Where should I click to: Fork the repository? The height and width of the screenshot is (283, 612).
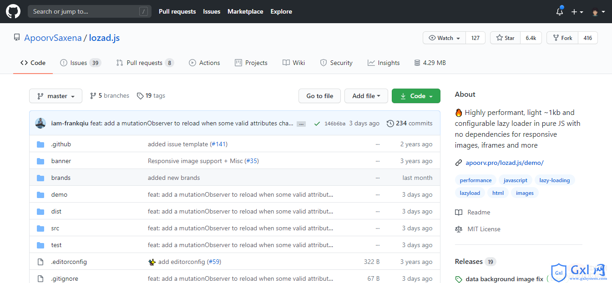[562, 38]
